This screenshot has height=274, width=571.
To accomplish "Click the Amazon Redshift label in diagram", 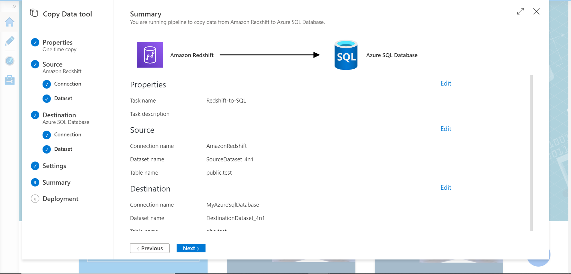I will click(192, 55).
